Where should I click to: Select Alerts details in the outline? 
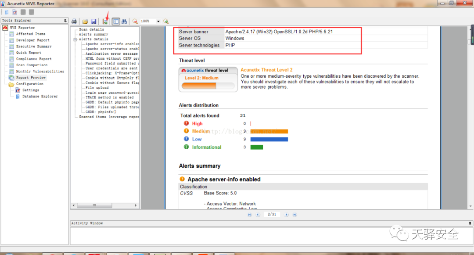click(x=93, y=39)
